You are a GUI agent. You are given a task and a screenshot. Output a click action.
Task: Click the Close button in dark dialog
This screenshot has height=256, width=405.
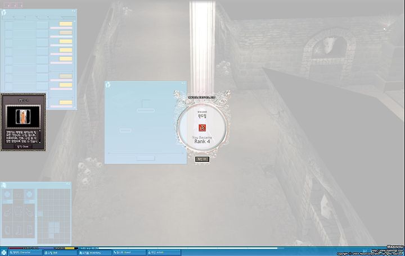point(22,147)
